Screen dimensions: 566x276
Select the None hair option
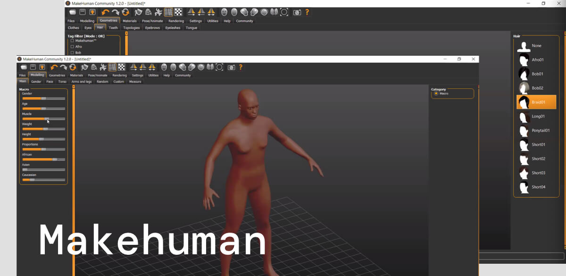pyautogui.click(x=536, y=46)
